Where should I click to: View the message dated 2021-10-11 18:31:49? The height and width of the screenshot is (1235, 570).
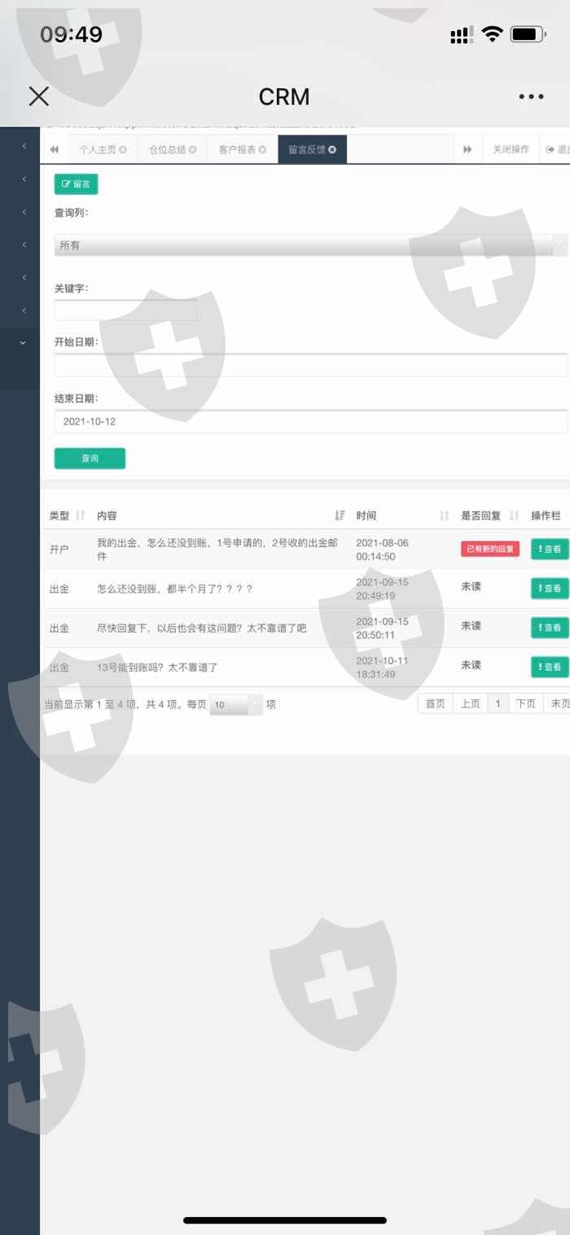550,667
